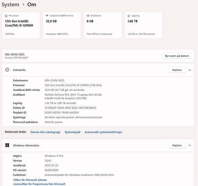
Task: Go back to System in breadcrumb
Action: pyautogui.click(x=10, y=4)
